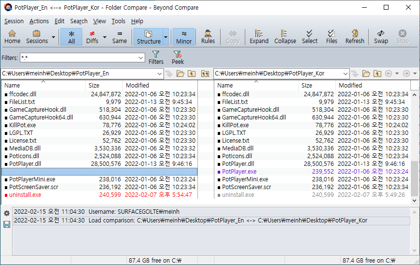This screenshot has height=265, width=420.
Task: Refresh the folder comparison
Action: click(355, 37)
